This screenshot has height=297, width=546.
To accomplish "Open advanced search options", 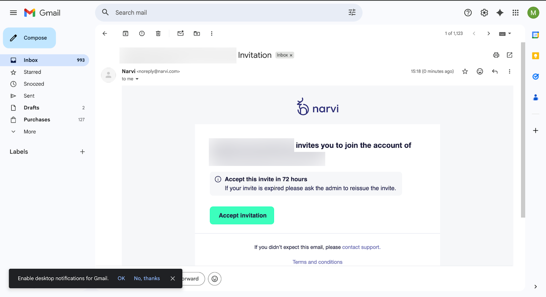I will tap(352, 12).
